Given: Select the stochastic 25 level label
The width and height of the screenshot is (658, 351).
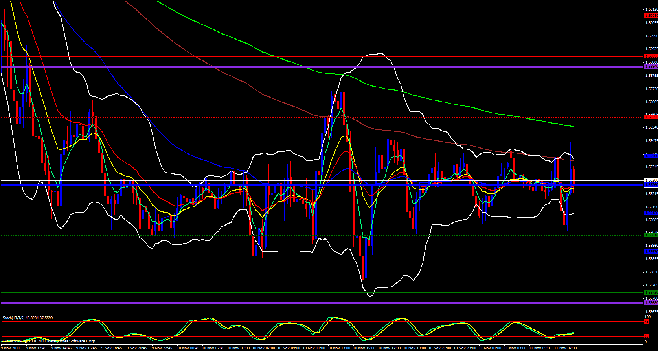Looking at the screenshot, I should 646,336.
